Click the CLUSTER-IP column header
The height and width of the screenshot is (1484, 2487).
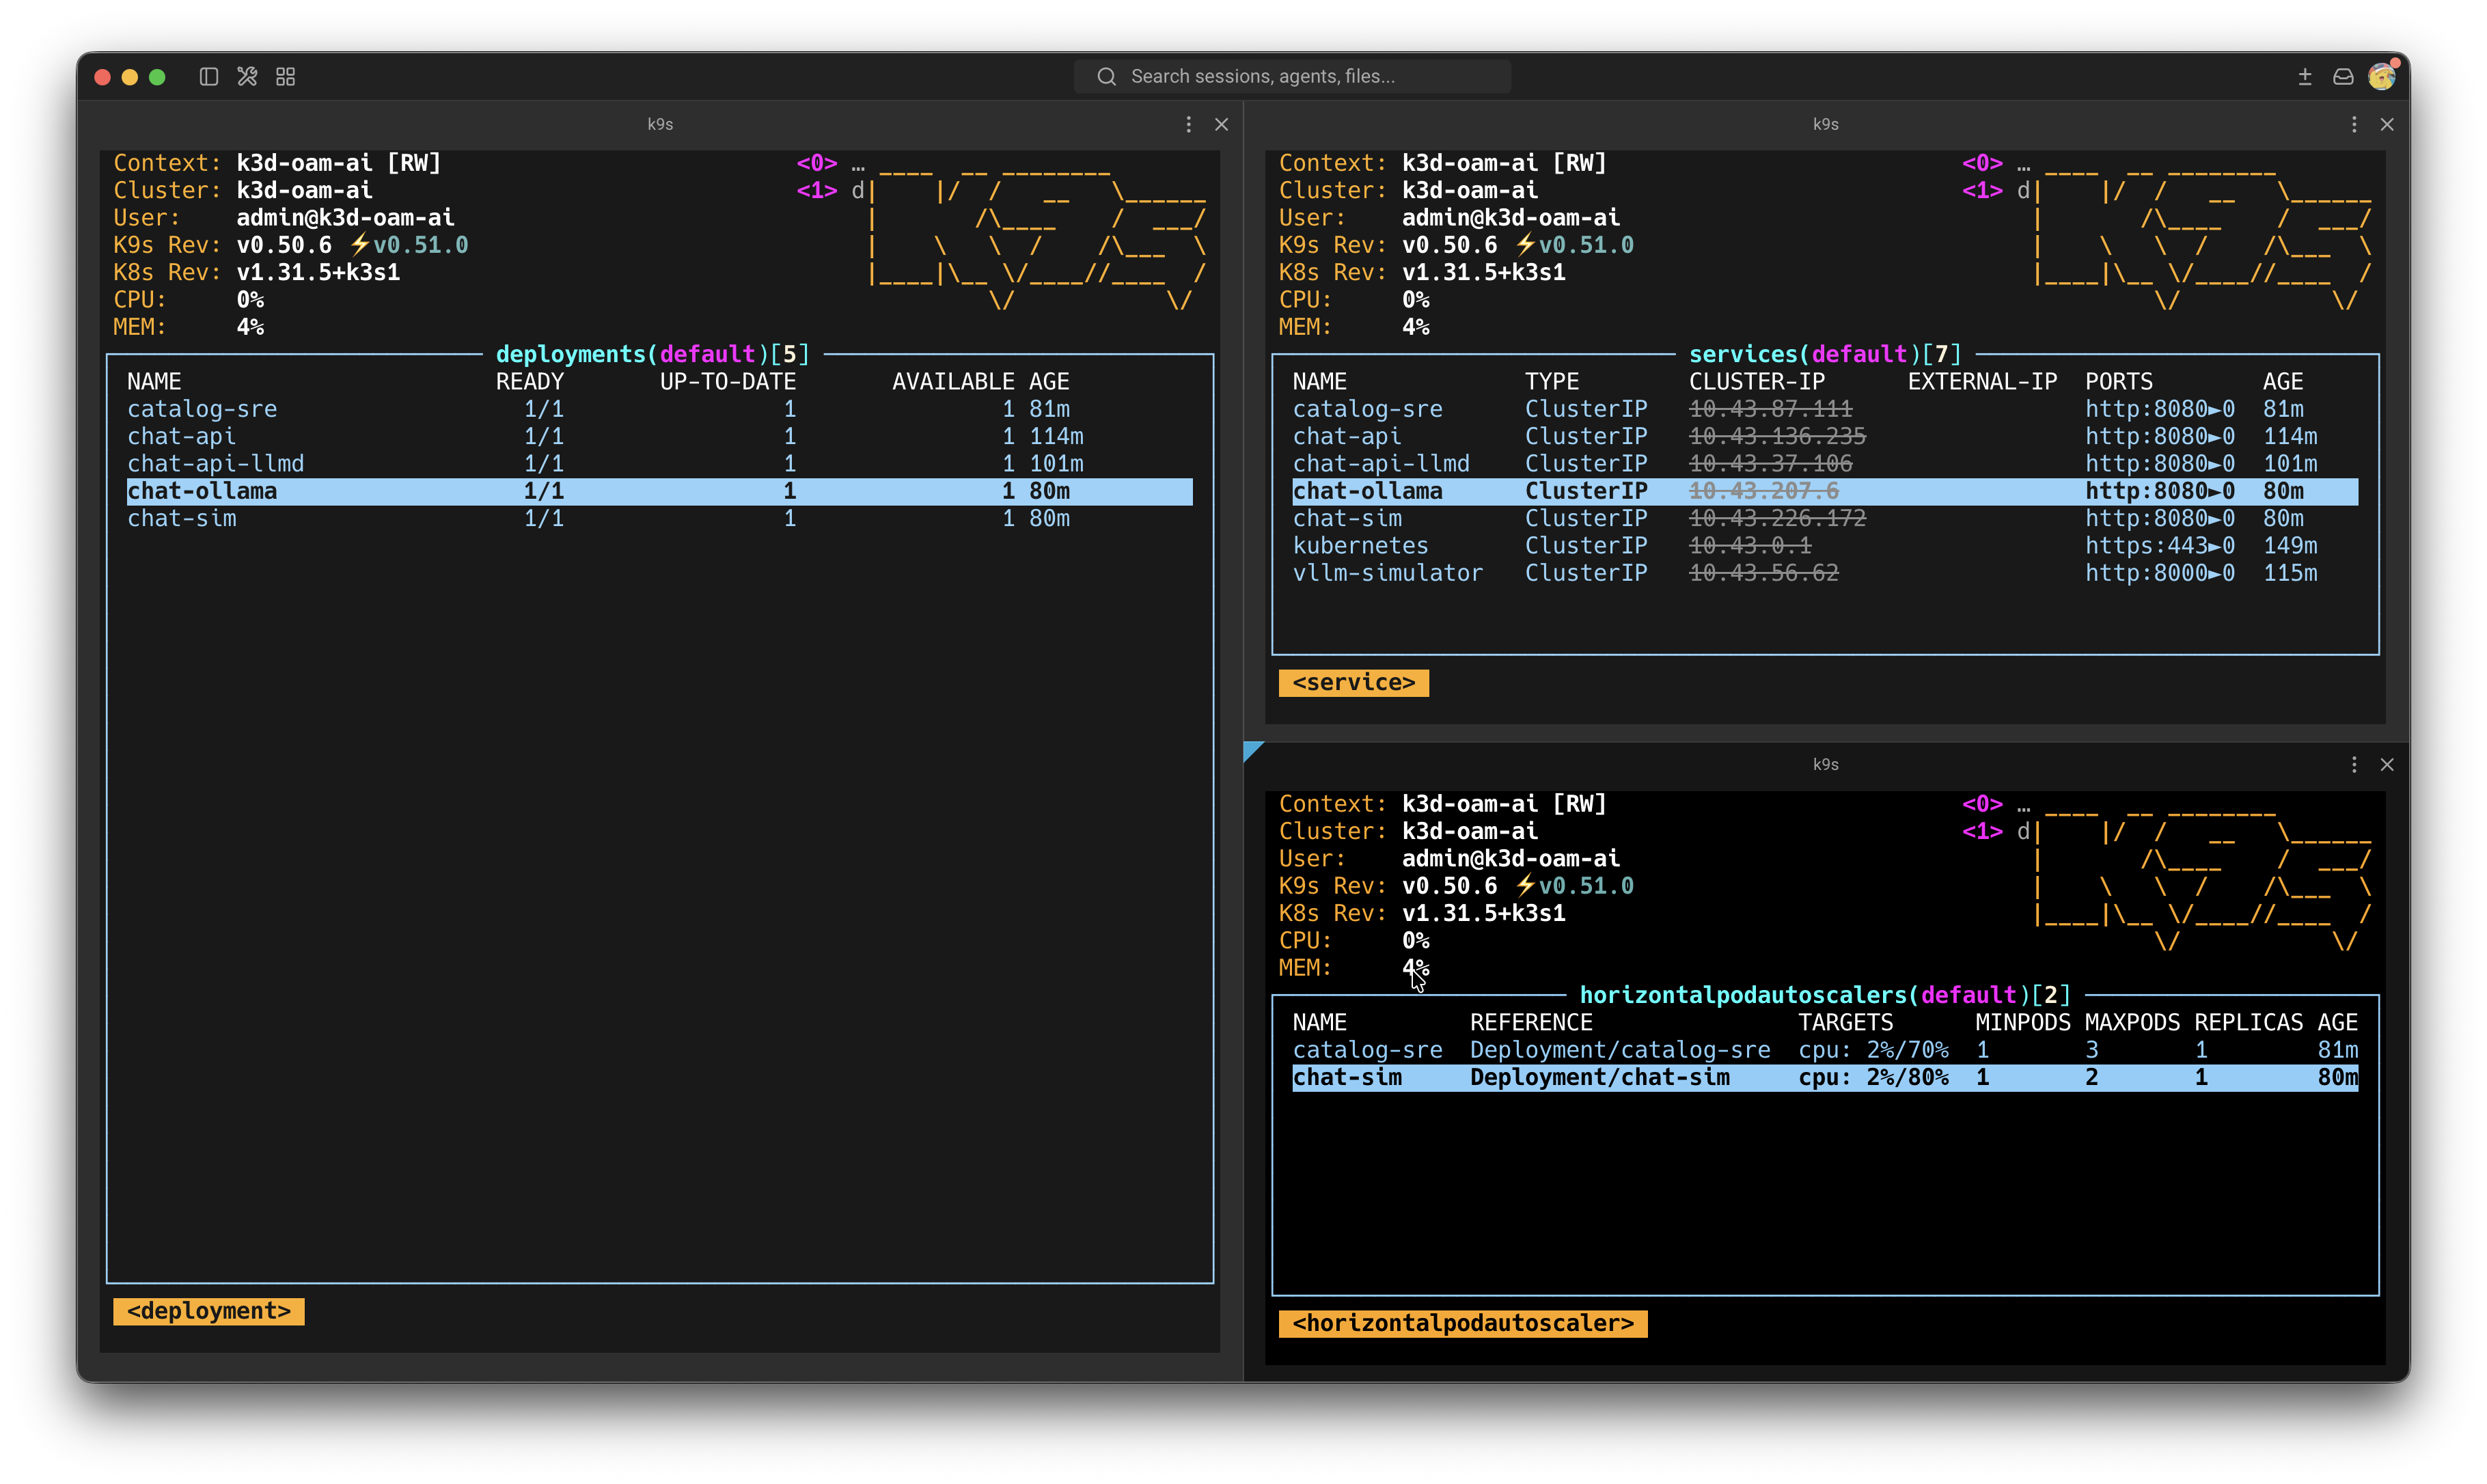pyautogui.click(x=1757, y=382)
